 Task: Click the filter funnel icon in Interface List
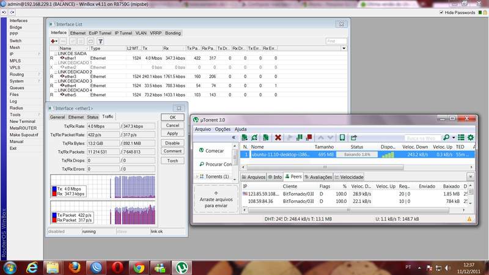click(x=101, y=41)
